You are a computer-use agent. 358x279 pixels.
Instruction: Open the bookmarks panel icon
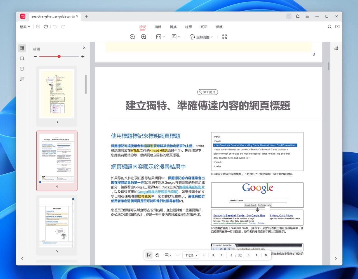coord(22,59)
